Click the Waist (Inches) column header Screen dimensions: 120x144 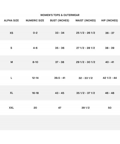[x=85, y=20]
